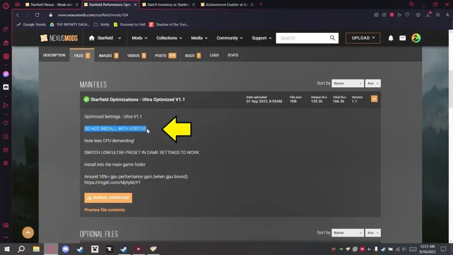Screen dimensions: 453x255
Task: Click the search magnifier icon
Action: coord(333,38)
